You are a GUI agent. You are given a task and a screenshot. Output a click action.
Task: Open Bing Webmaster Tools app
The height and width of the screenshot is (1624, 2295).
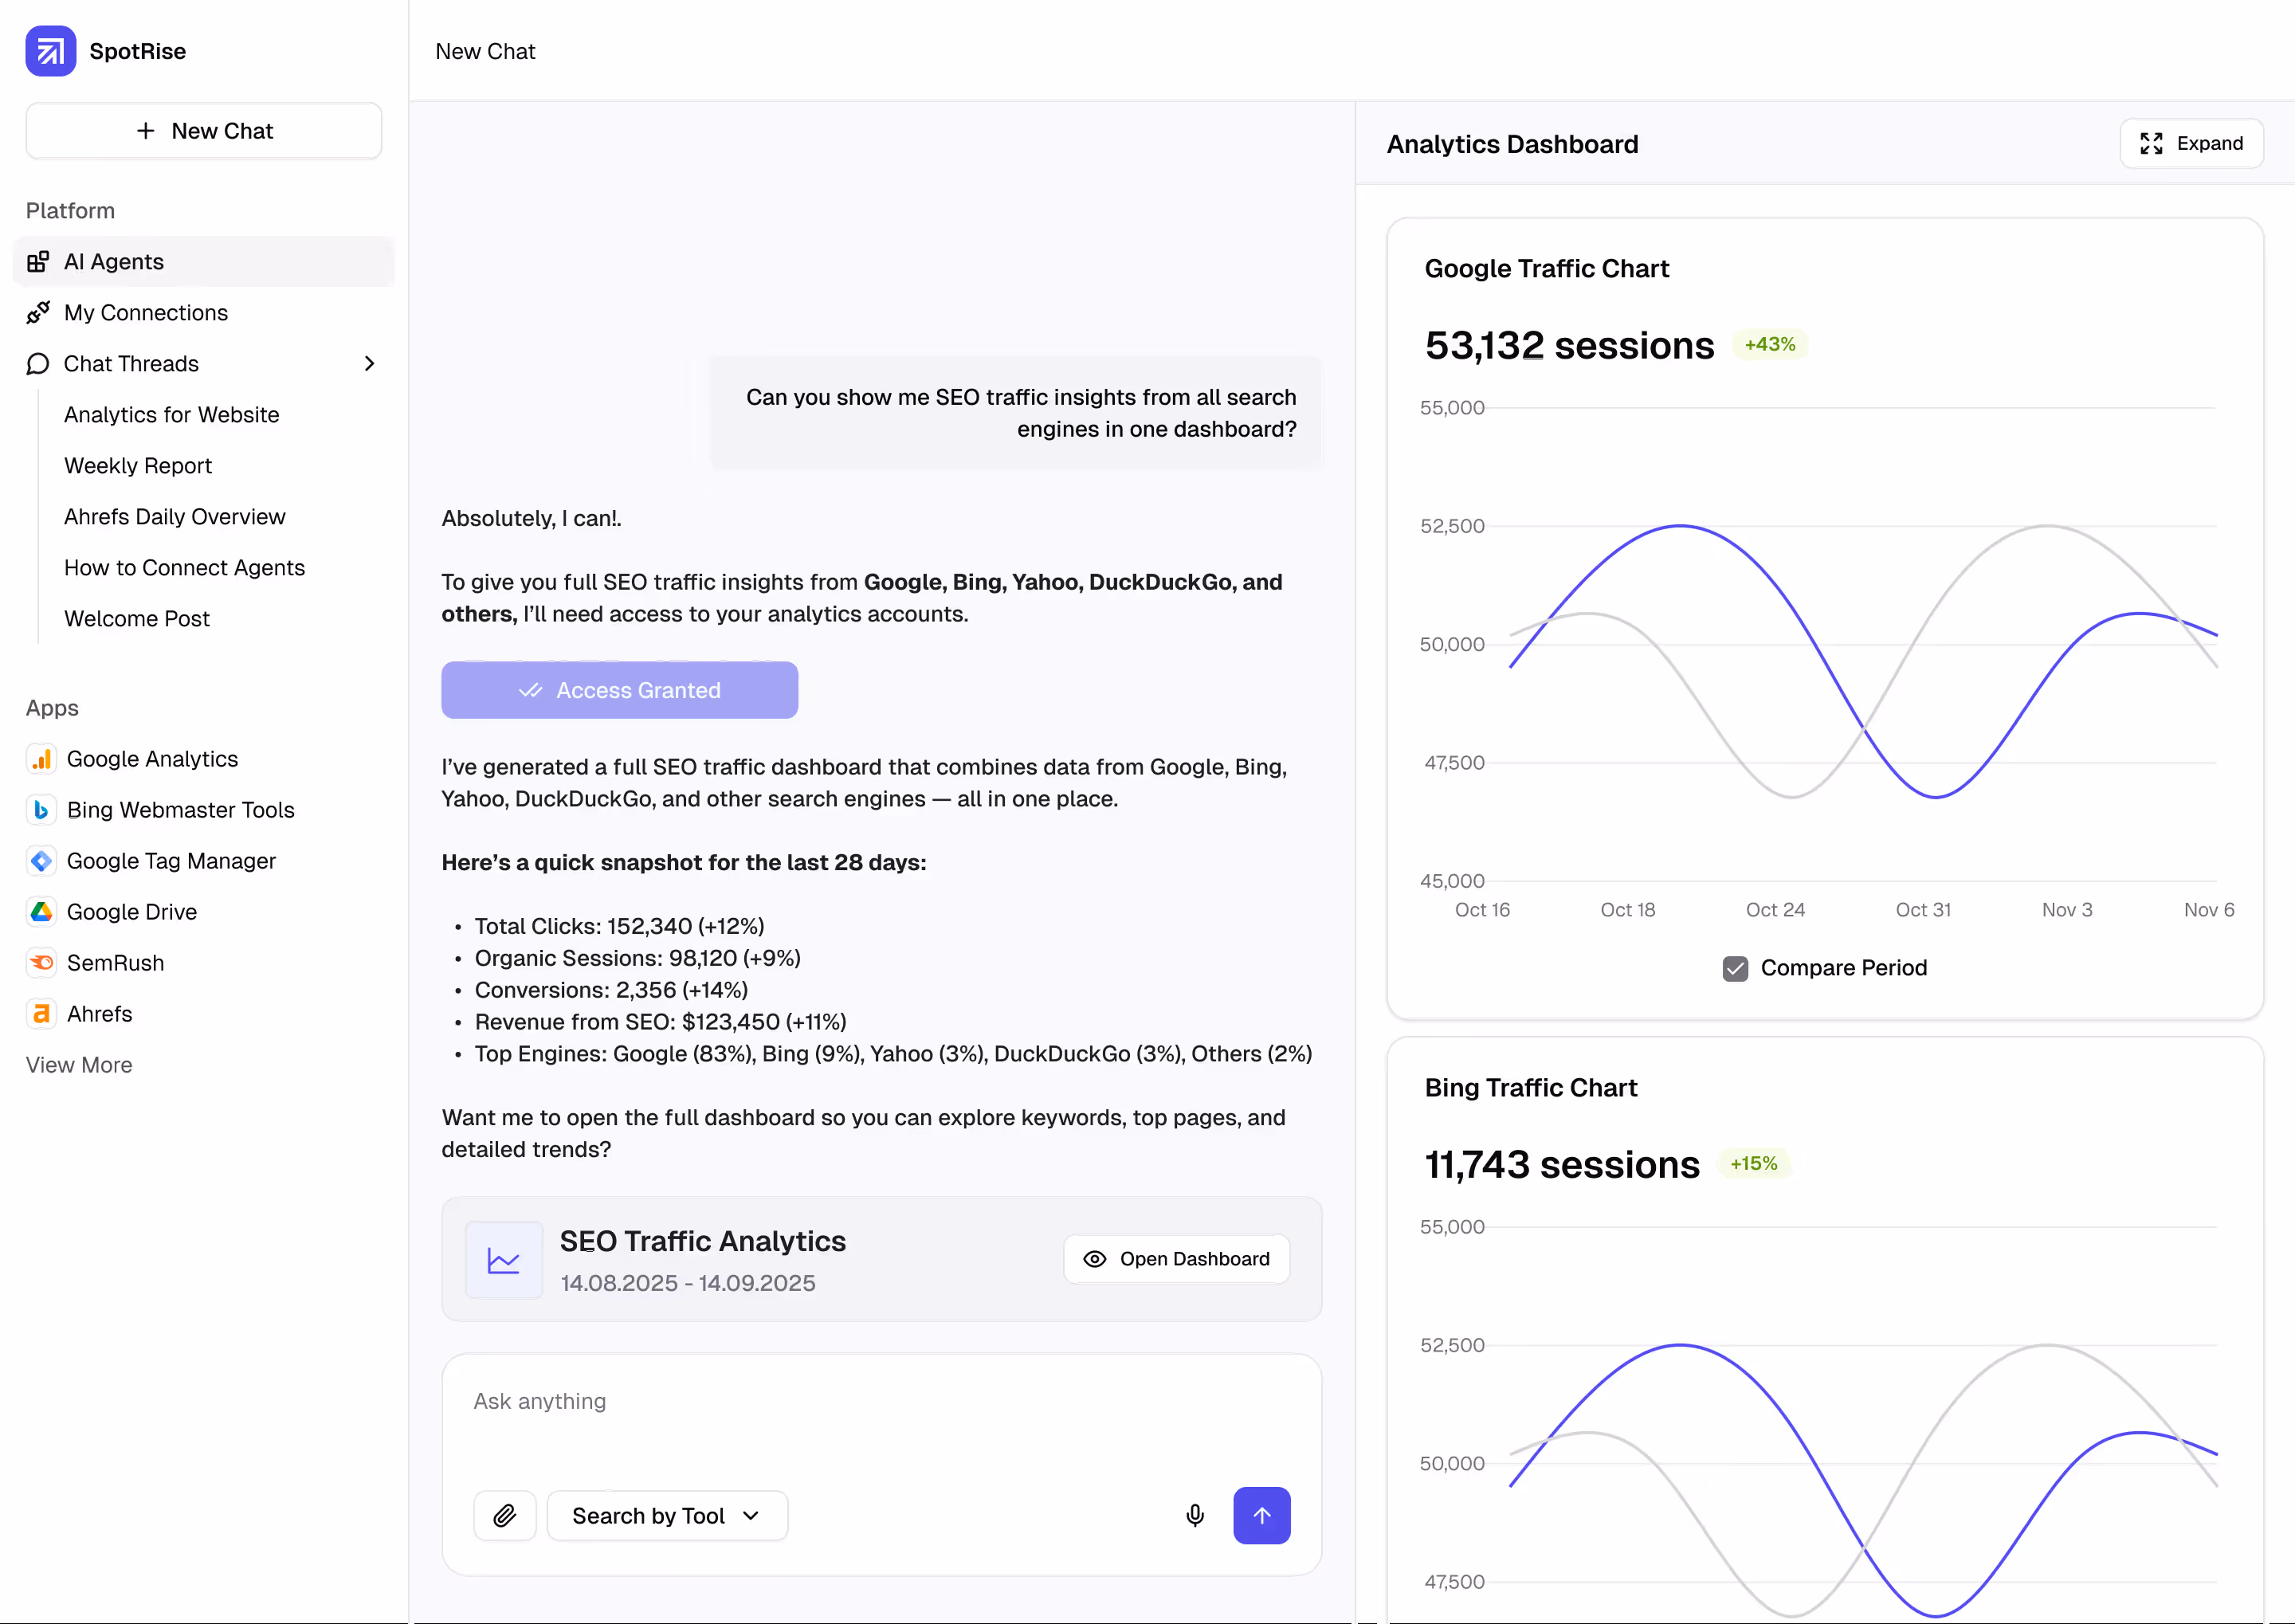(180, 810)
